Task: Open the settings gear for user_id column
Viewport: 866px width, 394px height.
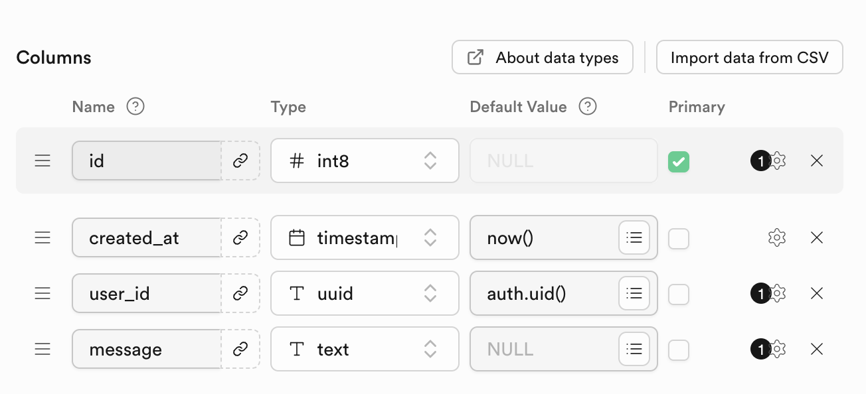Action: (x=776, y=293)
